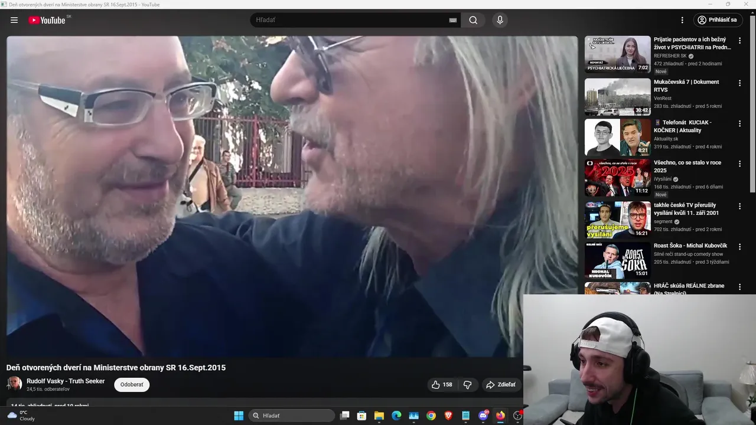Viewport: 756px width, 425px height.
Task: Click the Nové badge under Prijatie pacientov
Action: (x=661, y=71)
